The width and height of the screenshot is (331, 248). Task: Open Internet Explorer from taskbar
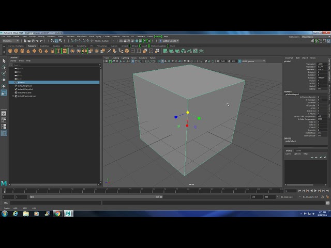(x=16, y=213)
